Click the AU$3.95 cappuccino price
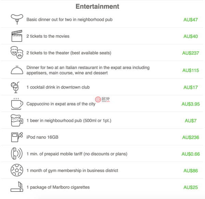 pos(190,104)
